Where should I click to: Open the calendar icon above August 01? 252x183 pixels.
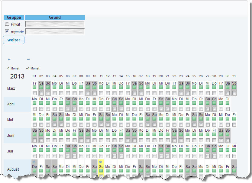(x=34, y=162)
